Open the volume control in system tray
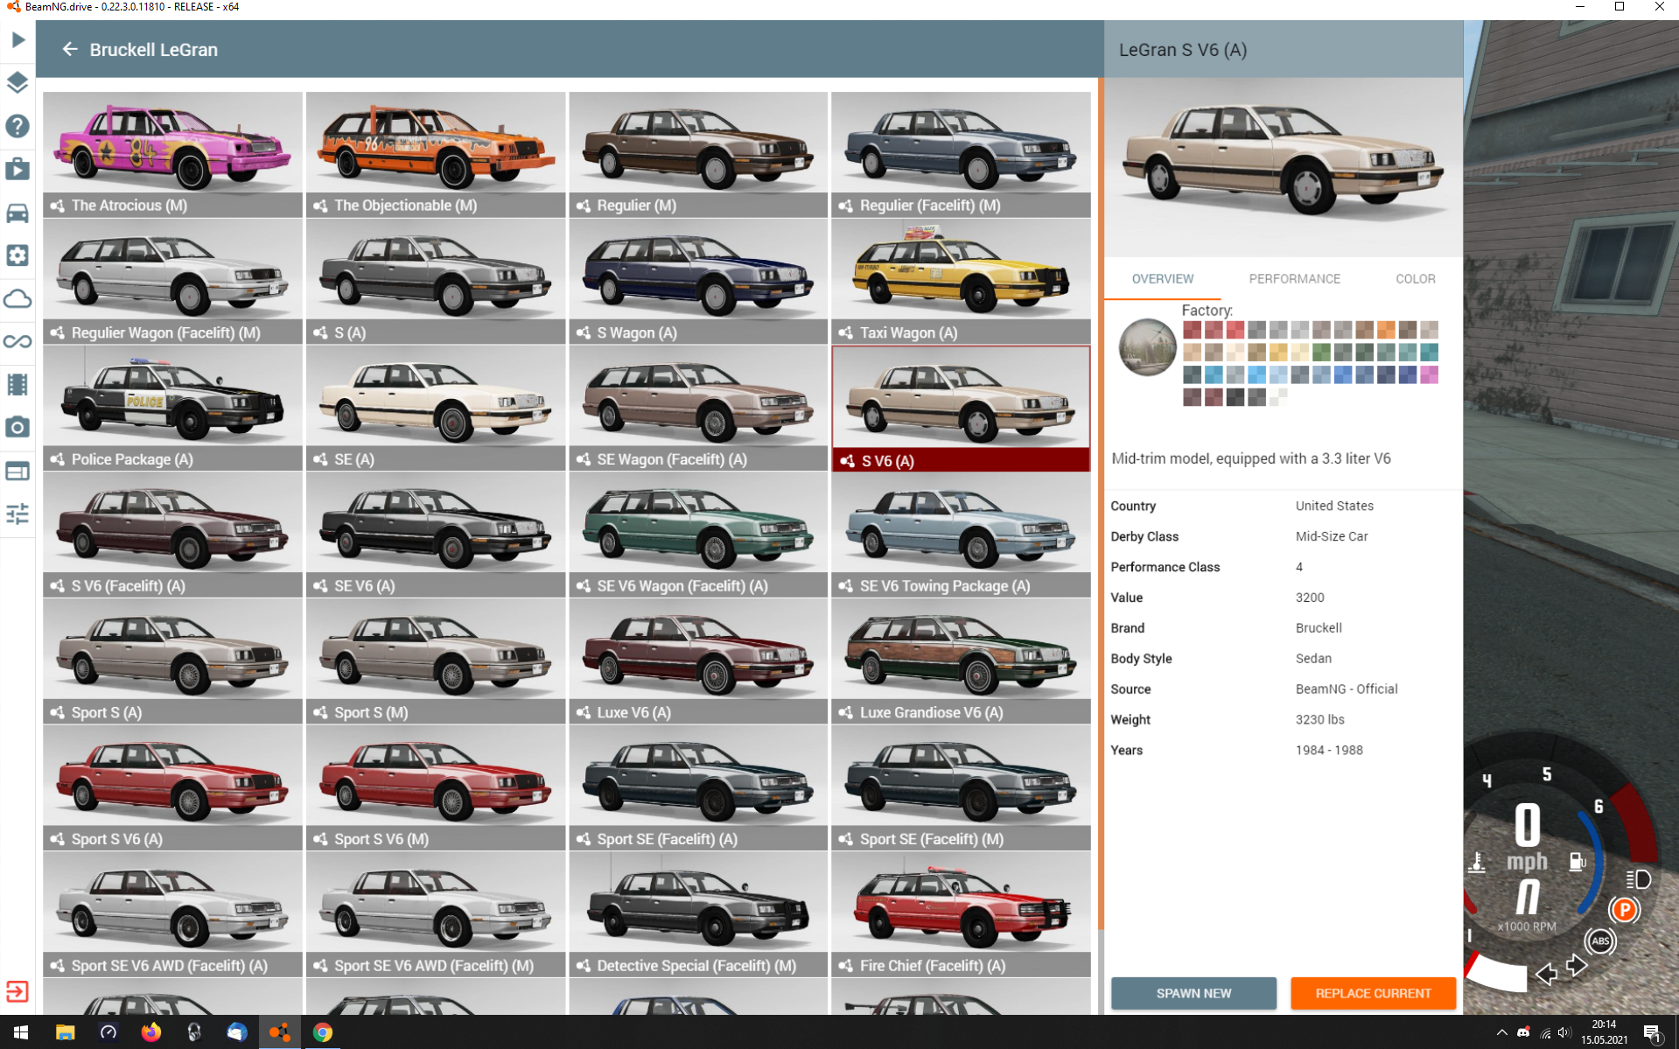Image resolution: width=1679 pixels, height=1049 pixels. (1565, 1033)
